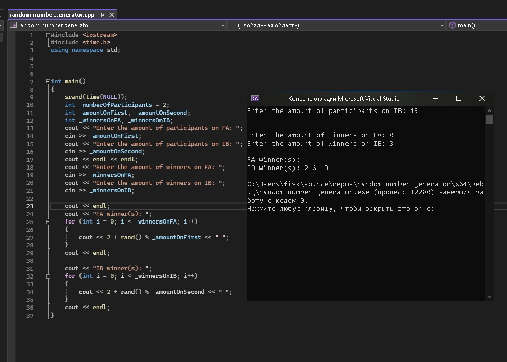
Task: Collapse the IB winners for loop
Action: coord(48,276)
